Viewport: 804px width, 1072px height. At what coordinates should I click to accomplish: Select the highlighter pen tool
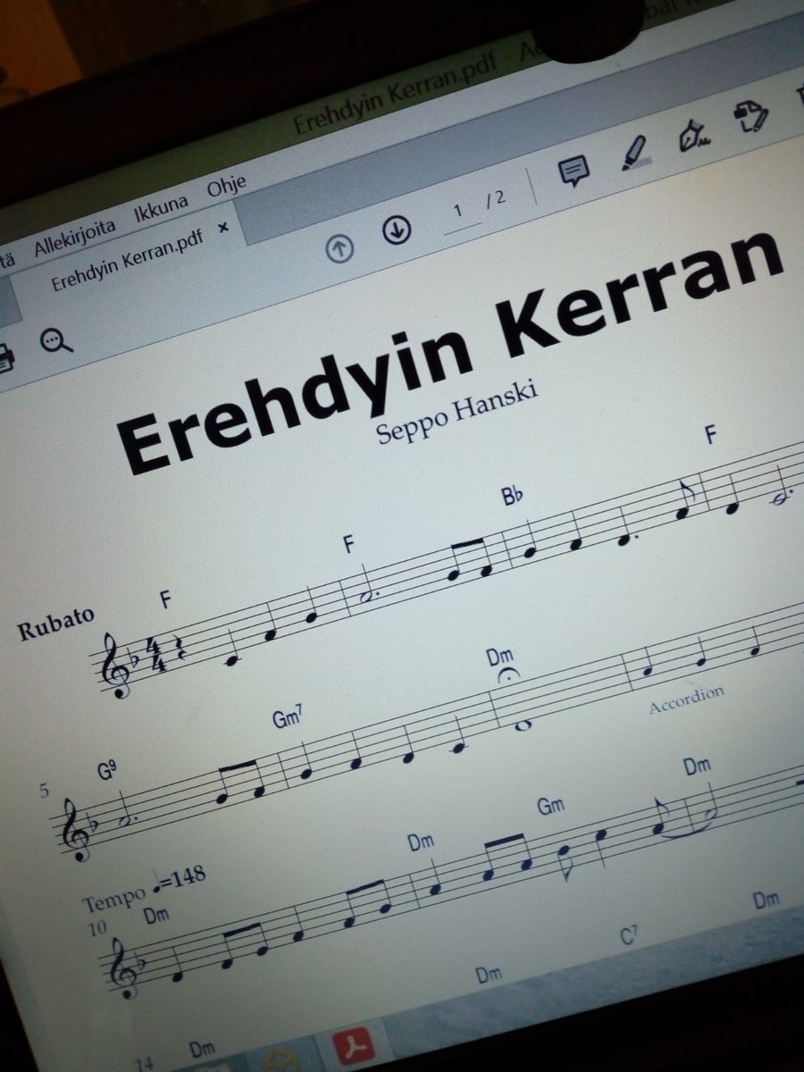pos(635,151)
